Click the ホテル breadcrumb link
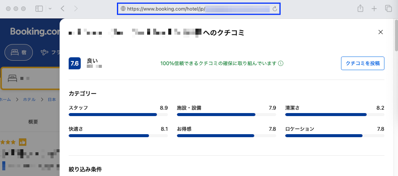Image resolution: width=398 pixels, height=176 pixels. [29, 99]
